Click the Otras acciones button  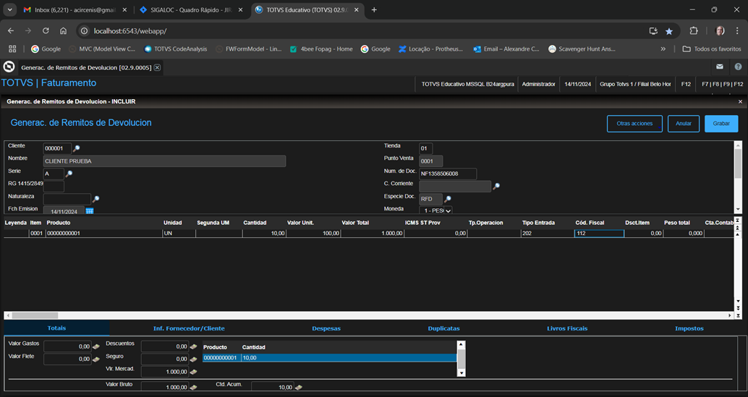[634, 124]
